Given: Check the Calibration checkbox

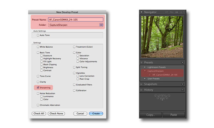Looking at the screenshot, I should coord(74,90).
